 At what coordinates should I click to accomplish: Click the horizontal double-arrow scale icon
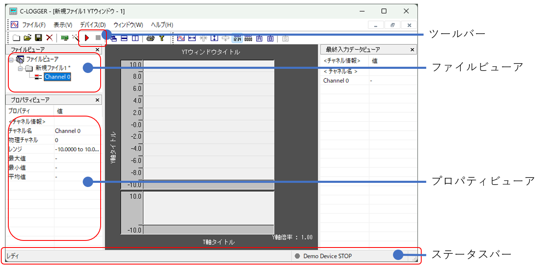tap(192, 39)
